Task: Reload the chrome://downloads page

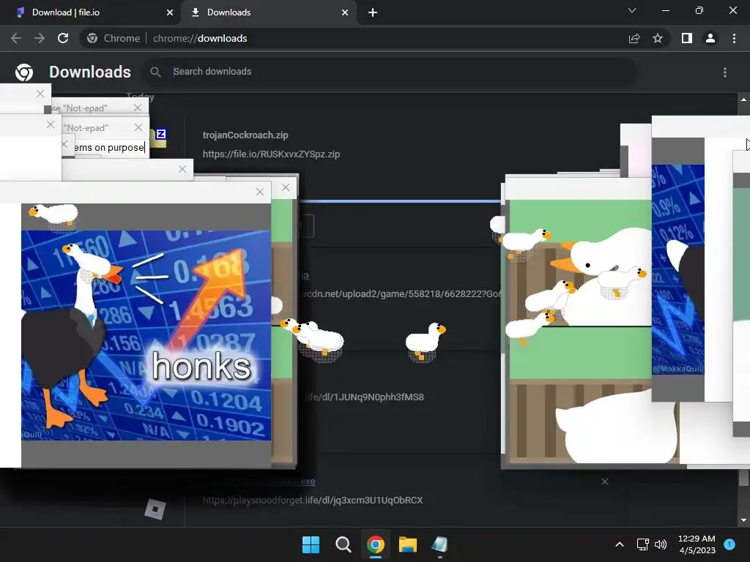Action: click(63, 38)
